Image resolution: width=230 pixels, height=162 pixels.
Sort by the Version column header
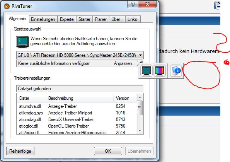pos(125,98)
